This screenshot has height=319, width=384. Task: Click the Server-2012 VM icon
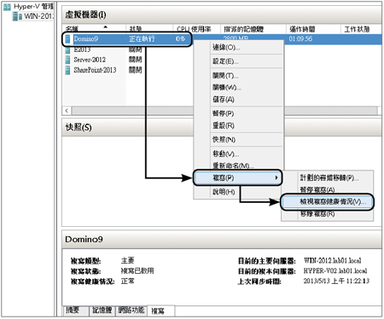(x=67, y=60)
